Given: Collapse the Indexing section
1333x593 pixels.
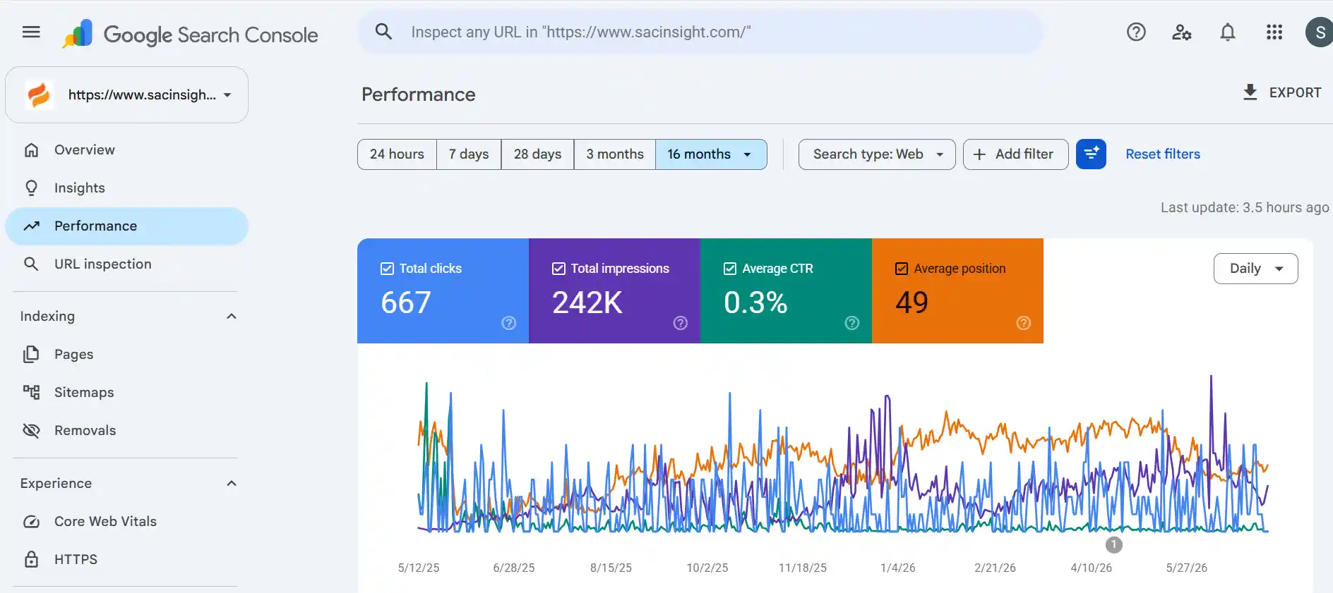Looking at the screenshot, I should [231, 317].
